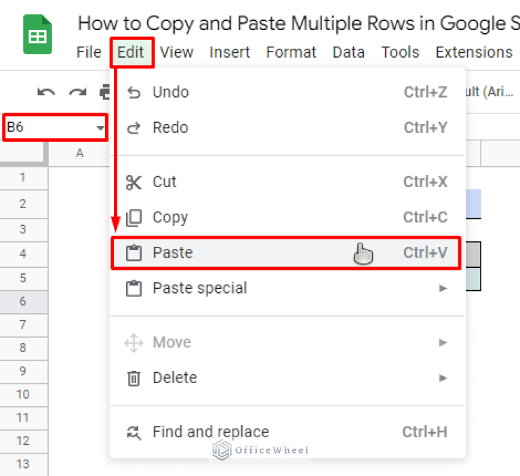Image resolution: width=520 pixels, height=476 pixels.
Task: Open the File menu
Action: [x=89, y=52]
